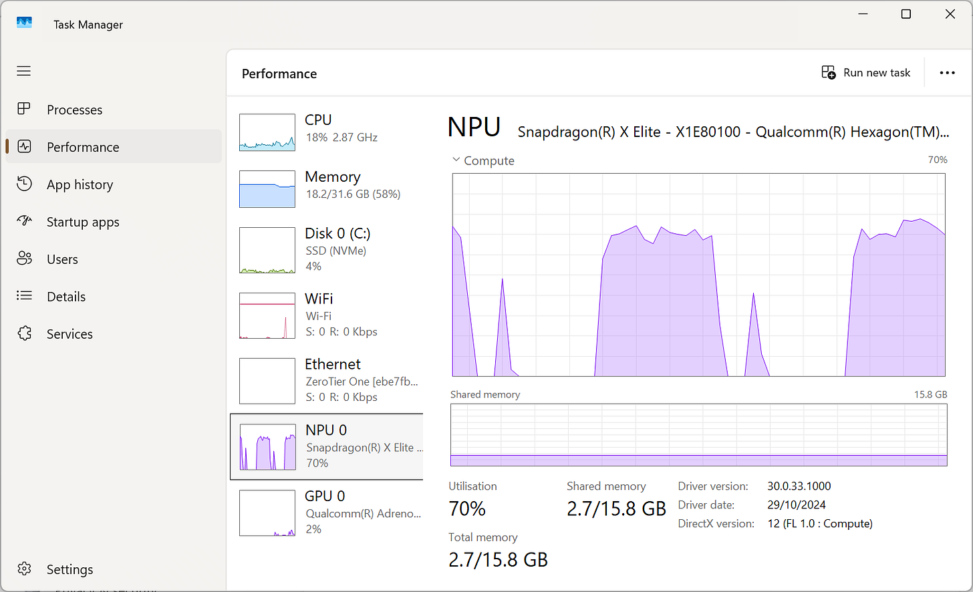This screenshot has height=592, width=973.
Task: Select the Disk 0 (C:) graph thumbnail
Action: click(267, 251)
